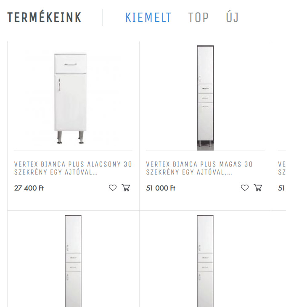Click the cut-off price of the third product

281,188
